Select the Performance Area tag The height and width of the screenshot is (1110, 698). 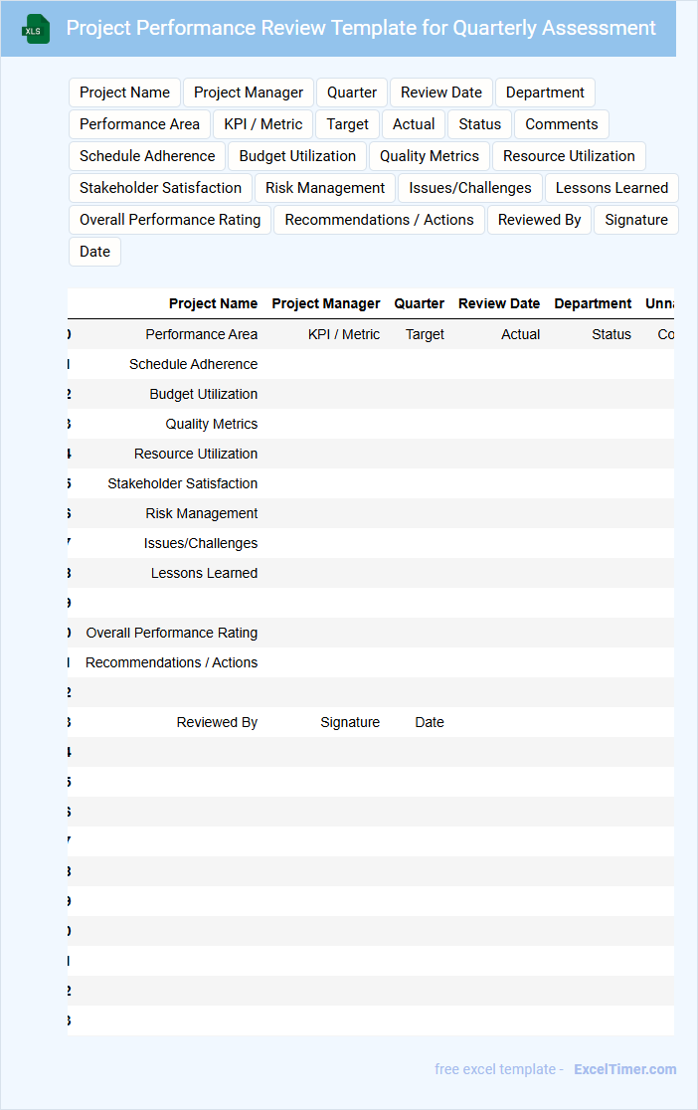pyautogui.click(x=139, y=124)
